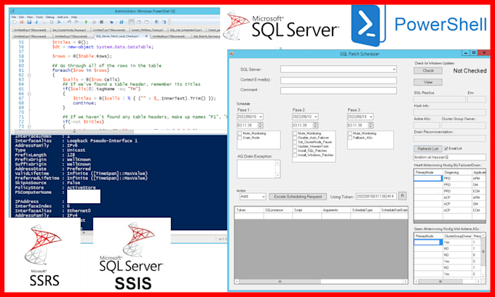Viewport: 495px width, 297px height.
Task: Check Mute_Monitoring under Fase 1
Action: 239,134
